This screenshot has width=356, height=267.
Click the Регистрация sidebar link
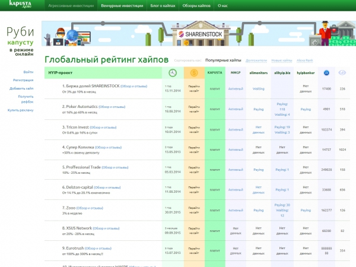coord(23,80)
